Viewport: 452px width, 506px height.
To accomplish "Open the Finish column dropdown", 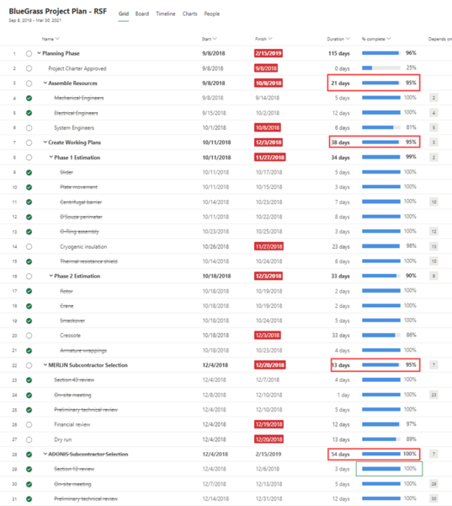I will point(270,39).
